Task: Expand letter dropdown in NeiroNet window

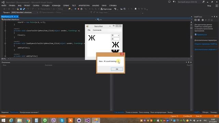Action: click(118, 36)
